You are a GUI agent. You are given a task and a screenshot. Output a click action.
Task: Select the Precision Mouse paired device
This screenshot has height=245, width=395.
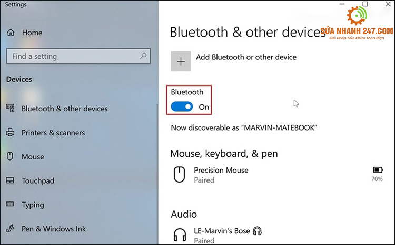(221, 175)
